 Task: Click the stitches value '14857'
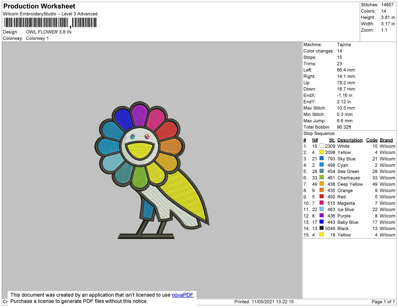(x=387, y=5)
